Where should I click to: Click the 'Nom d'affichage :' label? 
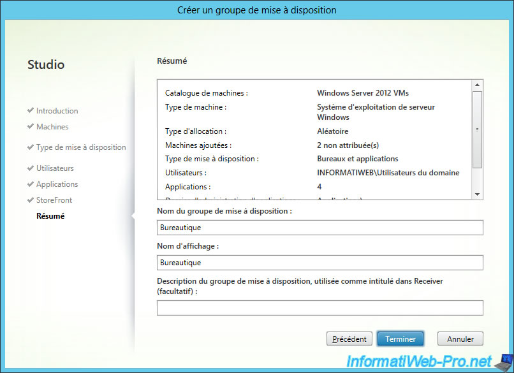(x=188, y=246)
